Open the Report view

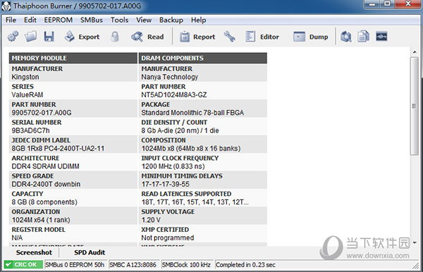197,37
